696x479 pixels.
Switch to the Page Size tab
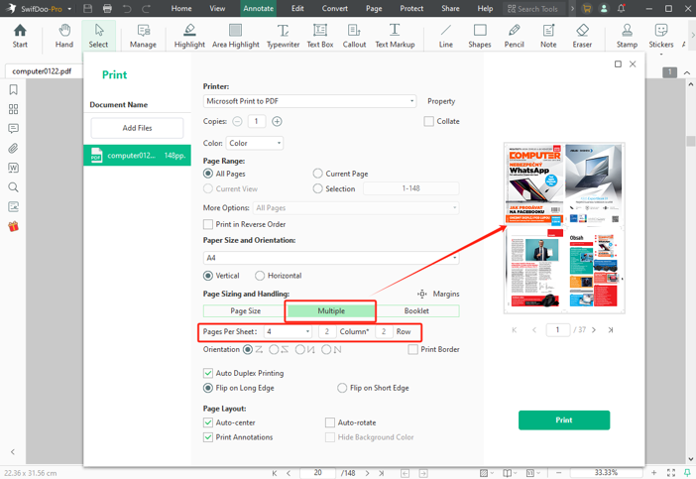click(x=245, y=310)
